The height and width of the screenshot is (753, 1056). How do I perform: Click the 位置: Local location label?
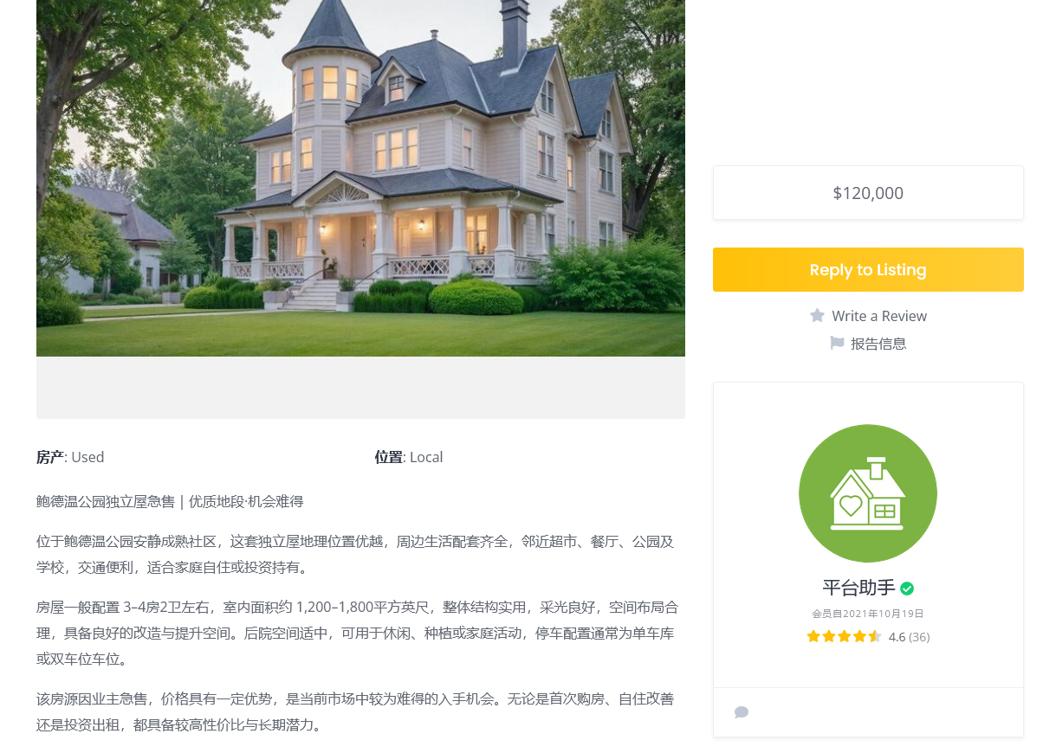[409, 457]
